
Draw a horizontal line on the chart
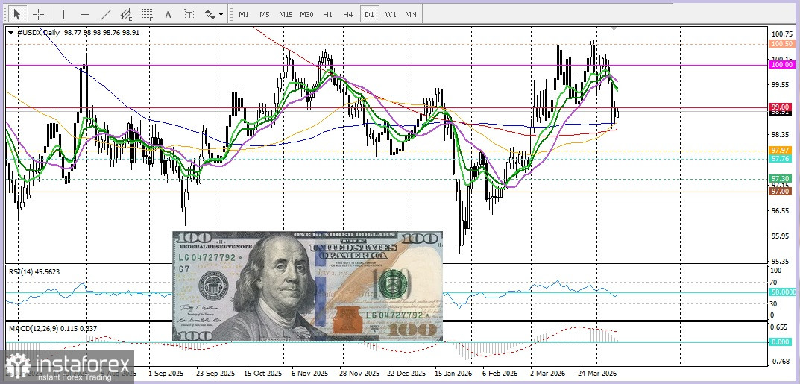[x=85, y=14]
